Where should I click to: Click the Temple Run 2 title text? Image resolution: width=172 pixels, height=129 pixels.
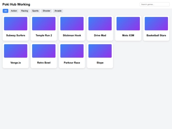(x=44, y=35)
